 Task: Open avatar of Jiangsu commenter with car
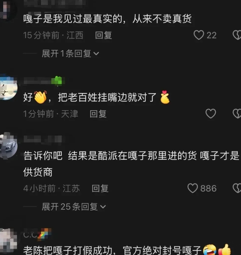(x=8, y=145)
